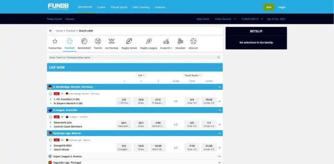Select Over 4.5 at 4/5
Viewport: 334px width, 164px height.
[192, 125]
